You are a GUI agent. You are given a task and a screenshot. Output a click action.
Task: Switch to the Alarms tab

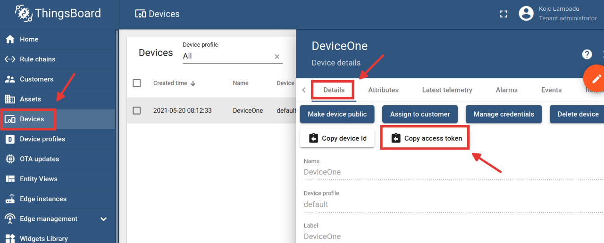pos(507,90)
